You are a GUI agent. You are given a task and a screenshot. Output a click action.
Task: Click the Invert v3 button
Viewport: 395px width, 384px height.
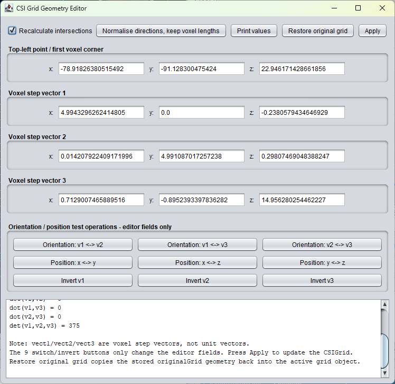point(322,280)
